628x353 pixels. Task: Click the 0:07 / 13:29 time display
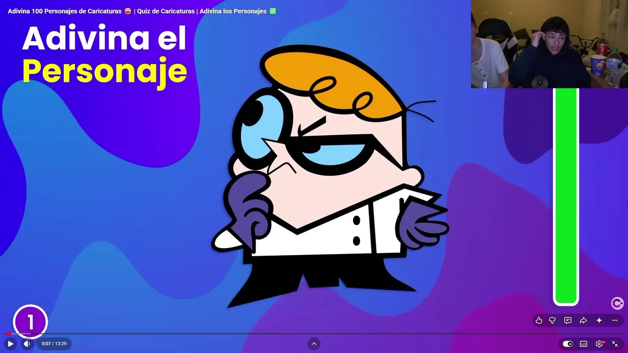pyautogui.click(x=54, y=344)
